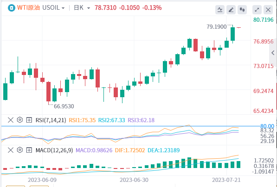Viewport: 277px width, 187px height.
Task: Click the WTI crude oil logo icon
Action: click(x=12, y=8)
